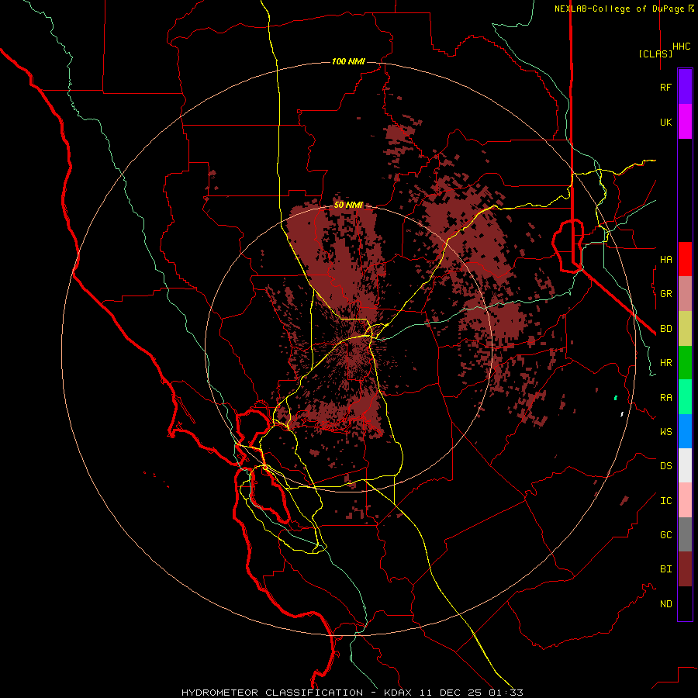Click the HHC product code text
Image resolution: width=698 pixels, height=698 pixels.
click(x=681, y=47)
